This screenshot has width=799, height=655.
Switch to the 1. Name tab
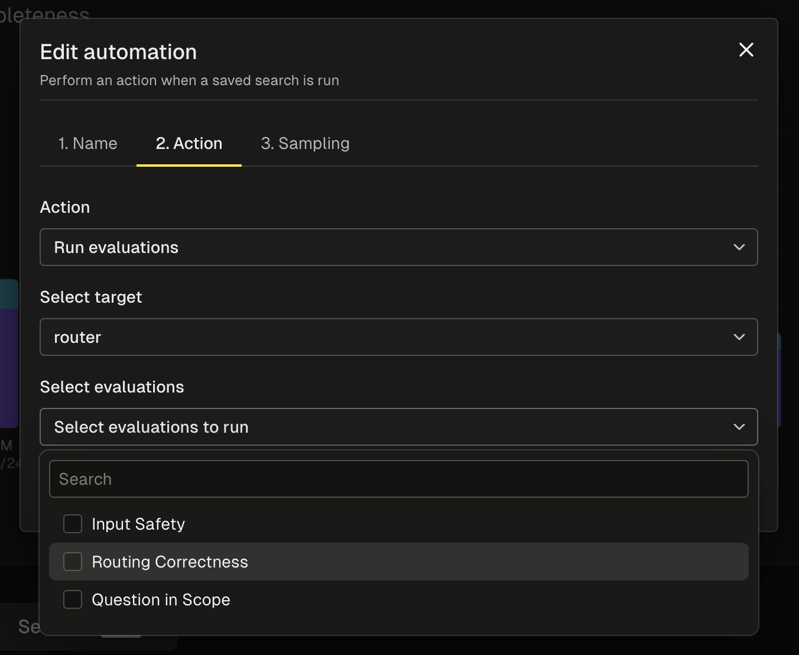[x=88, y=144]
